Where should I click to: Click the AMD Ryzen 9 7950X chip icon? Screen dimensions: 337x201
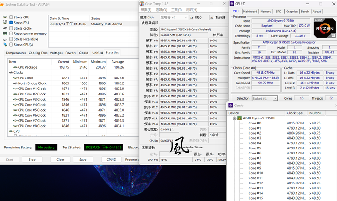click(240, 118)
